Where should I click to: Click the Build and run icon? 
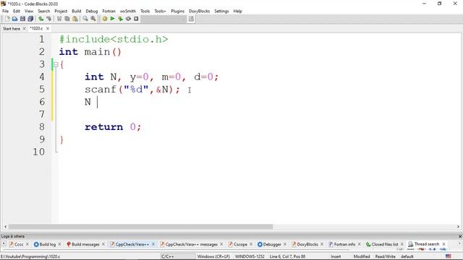coord(120,19)
